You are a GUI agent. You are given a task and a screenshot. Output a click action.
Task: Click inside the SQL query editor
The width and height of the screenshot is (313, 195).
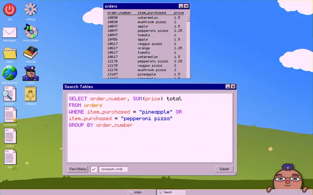[150, 128]
